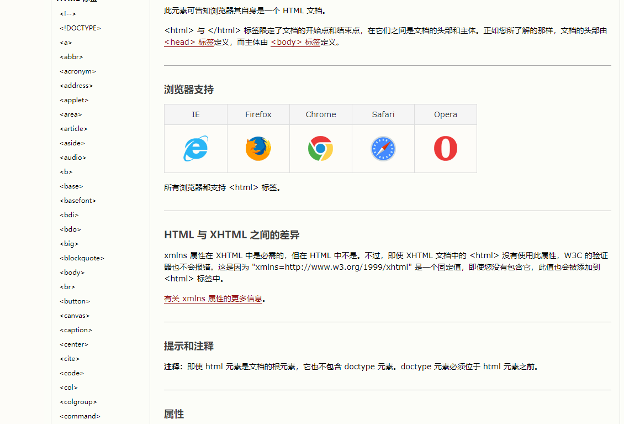Open the <body> 标签 link
624x424 pixels.
coord(295,42)
